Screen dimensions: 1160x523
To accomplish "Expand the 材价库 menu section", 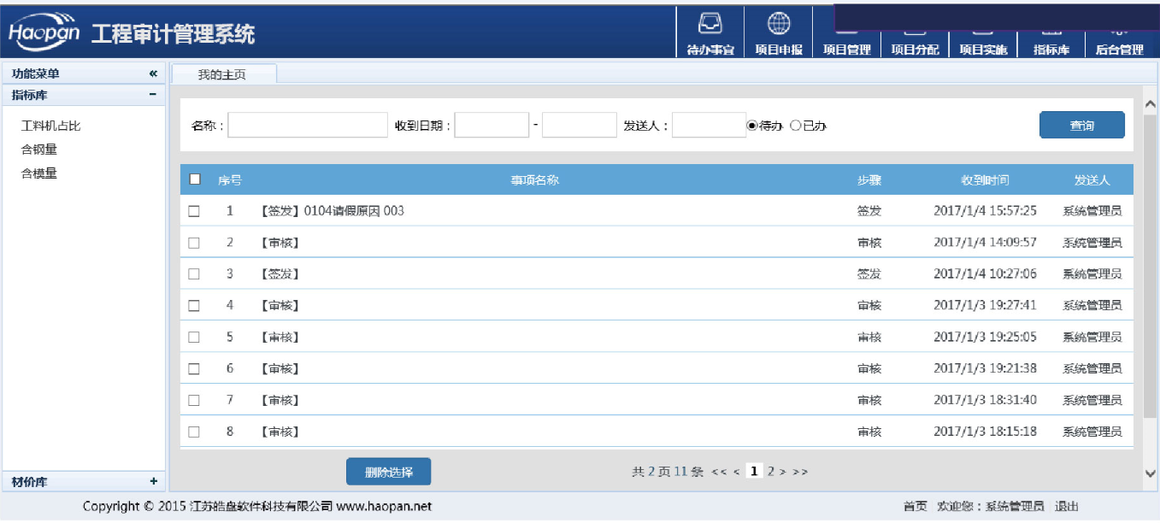I will point(153,481).
